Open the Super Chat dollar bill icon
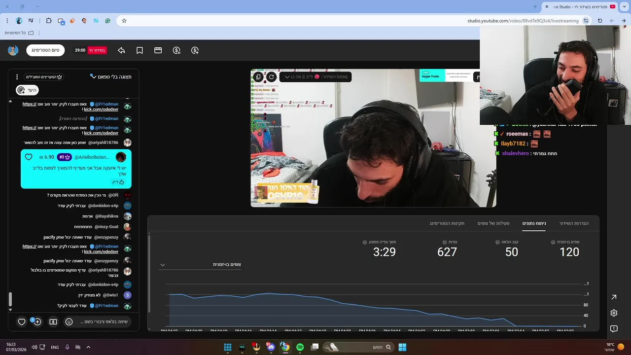631x355 pixels. [53, 322]
